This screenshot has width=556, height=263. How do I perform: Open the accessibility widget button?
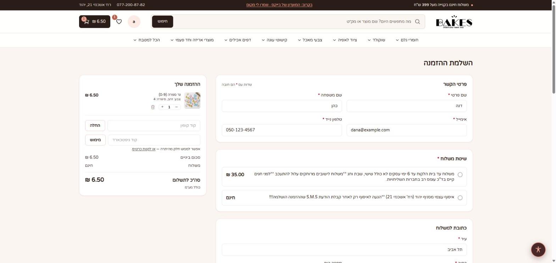[x=538, y=249]
